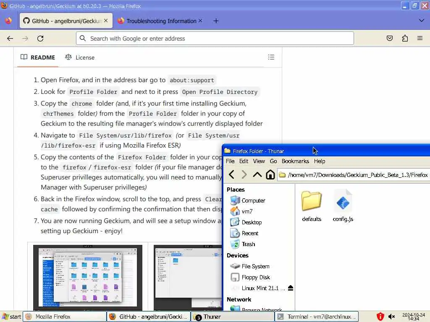Click the muted volume tray icon
This screenshot has width=430, height=322.
[392, 317]
